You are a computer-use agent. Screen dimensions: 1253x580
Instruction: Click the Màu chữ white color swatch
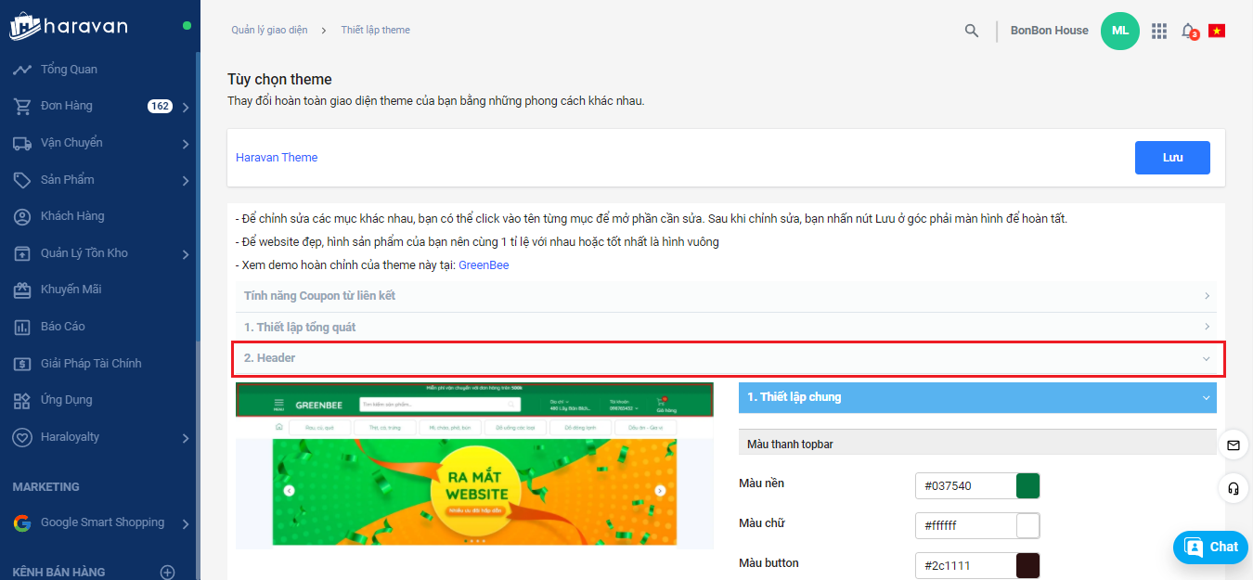point(1028,526)
